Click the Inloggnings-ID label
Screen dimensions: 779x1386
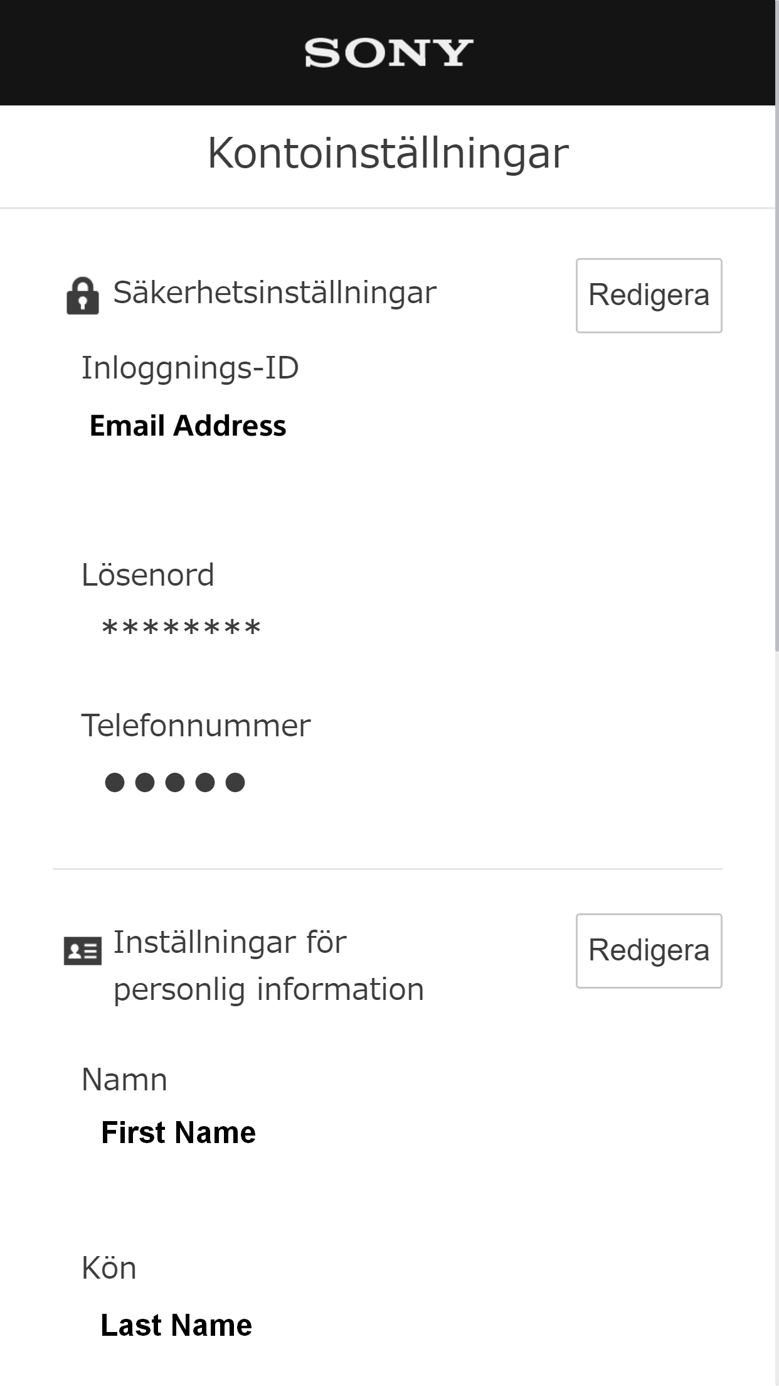click(190, 368)
